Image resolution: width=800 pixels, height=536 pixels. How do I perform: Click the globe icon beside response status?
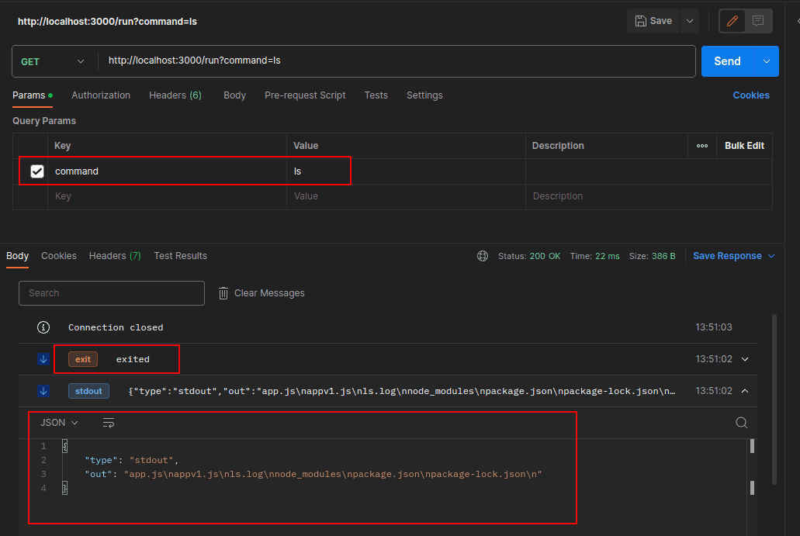tap(483, 255)
